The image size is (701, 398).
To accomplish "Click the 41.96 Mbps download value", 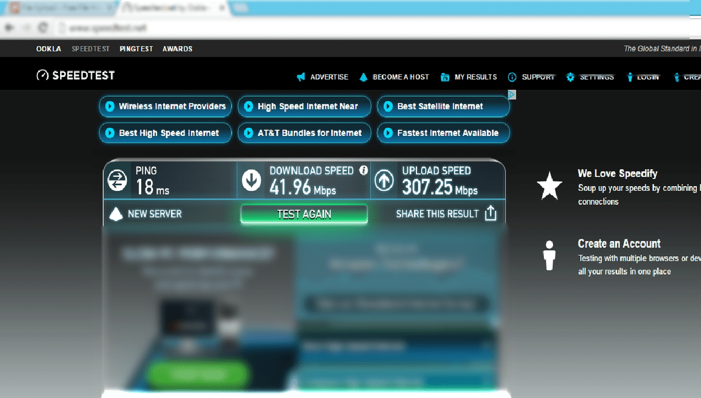I will [x=303, y=187].
